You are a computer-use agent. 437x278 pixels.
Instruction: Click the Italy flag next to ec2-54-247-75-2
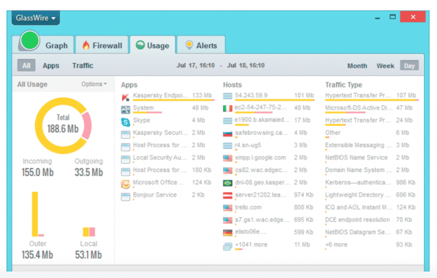click(228, 108)
